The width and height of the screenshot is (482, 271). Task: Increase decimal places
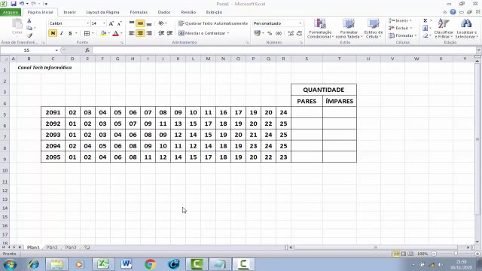pyautogui.click(x=291, y=33)
